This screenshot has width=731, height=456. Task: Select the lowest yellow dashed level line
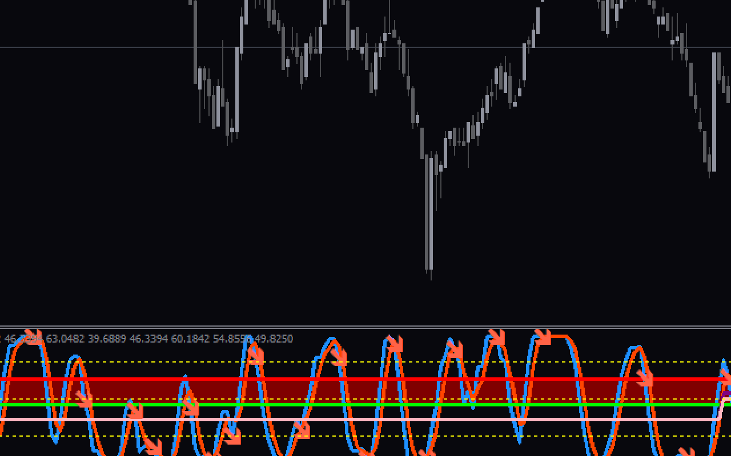365,436
